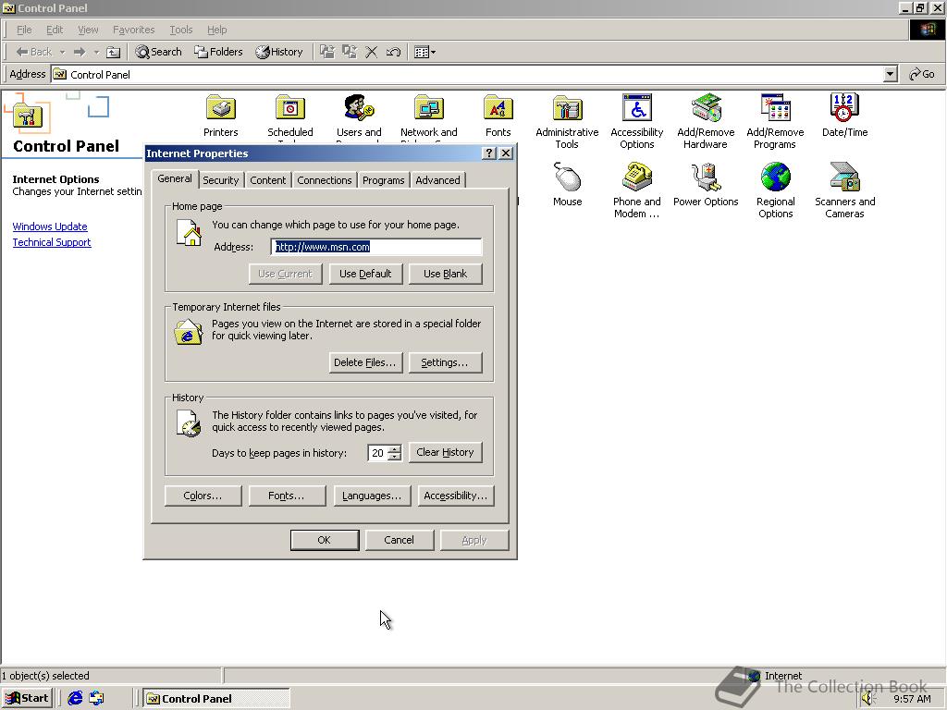Open the Forward button history dropdown arrow
Viewport: 947px width, 710px height.
coord(96,52)
